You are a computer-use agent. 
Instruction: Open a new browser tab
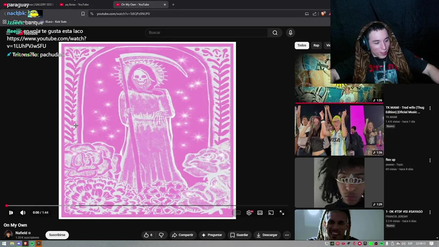point(173,4)
